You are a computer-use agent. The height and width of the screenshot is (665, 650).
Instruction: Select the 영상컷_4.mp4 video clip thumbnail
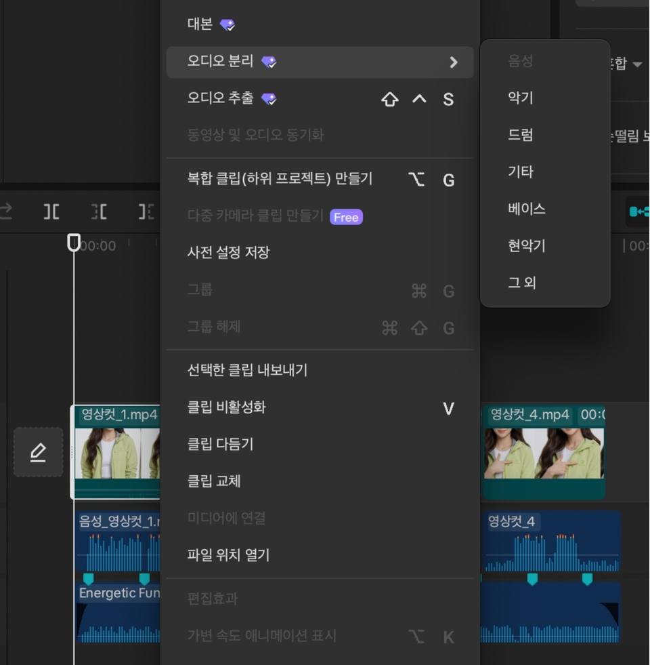point(544,453)
